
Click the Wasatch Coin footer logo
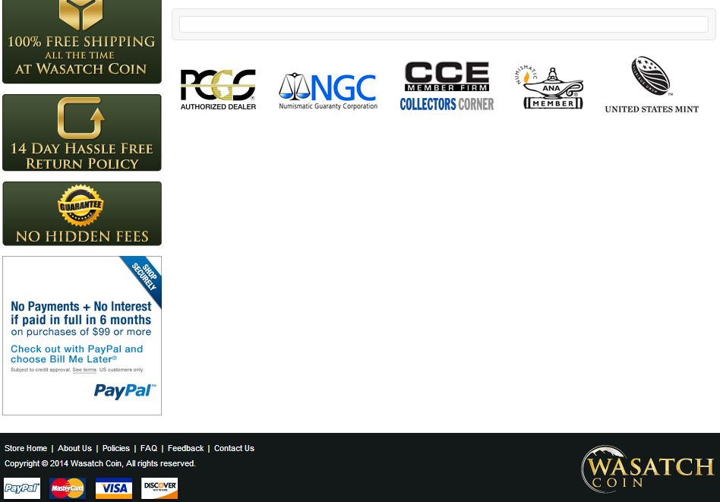pyautogui.click(x=647, y=469)
